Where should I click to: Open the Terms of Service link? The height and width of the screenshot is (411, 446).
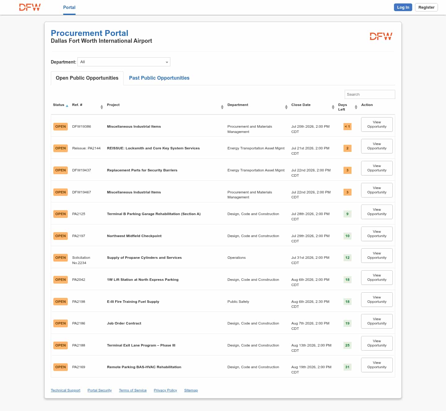[x=133, y=390]
